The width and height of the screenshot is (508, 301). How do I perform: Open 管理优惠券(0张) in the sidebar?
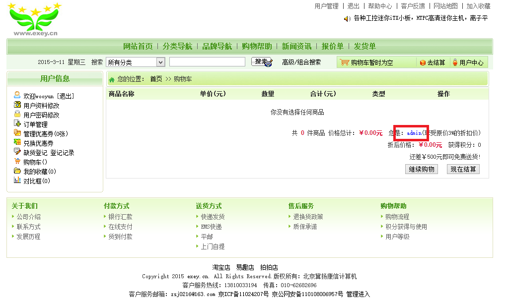coord(46,134)
